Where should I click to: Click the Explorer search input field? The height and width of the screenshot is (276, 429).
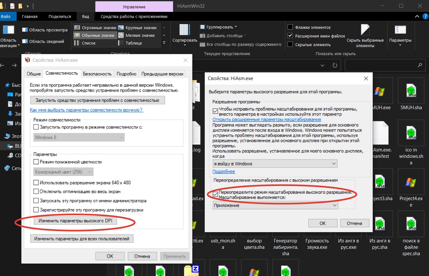381,65
